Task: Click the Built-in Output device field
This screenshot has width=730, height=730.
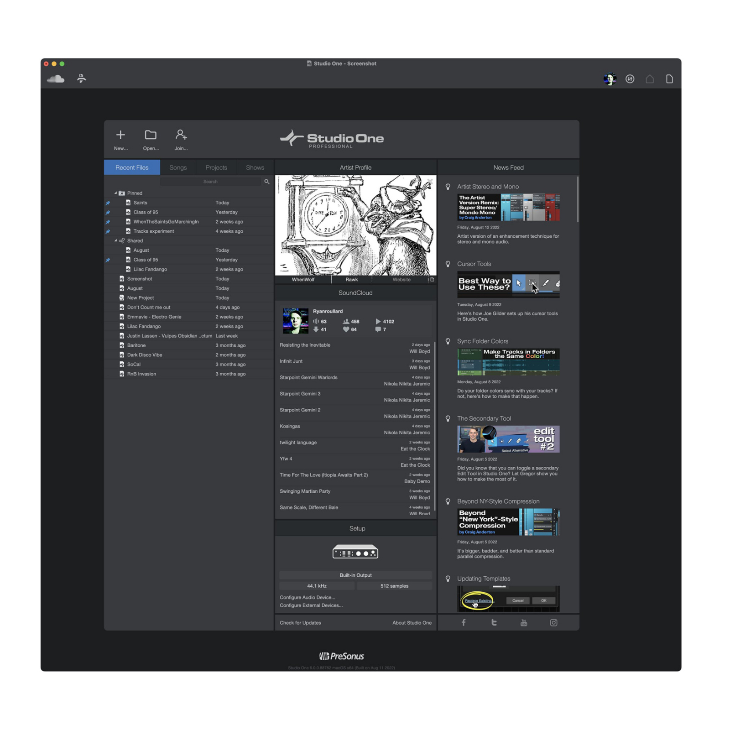Action: (355, 575)
